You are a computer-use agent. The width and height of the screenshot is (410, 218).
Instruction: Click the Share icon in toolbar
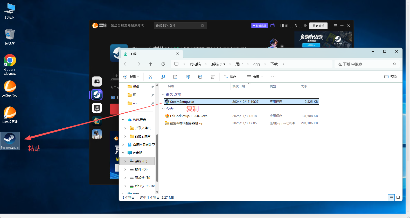click(200, 77)
